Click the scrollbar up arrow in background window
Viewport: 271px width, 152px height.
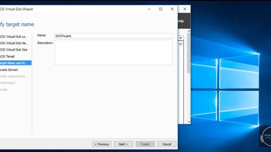tap(189, 31)
